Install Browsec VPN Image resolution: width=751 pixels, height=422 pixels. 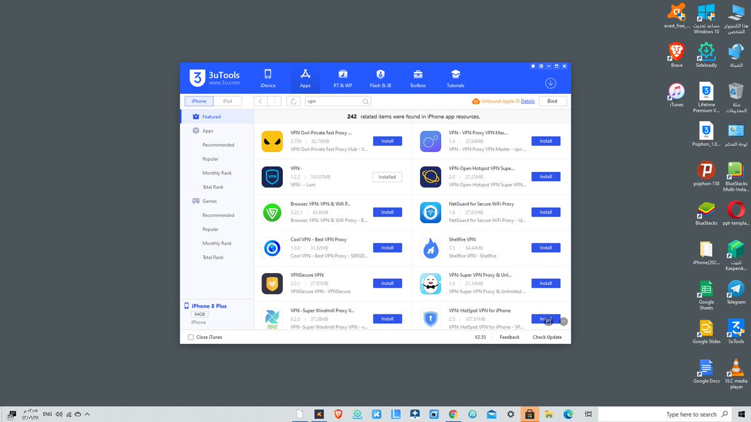coord(387,213)
